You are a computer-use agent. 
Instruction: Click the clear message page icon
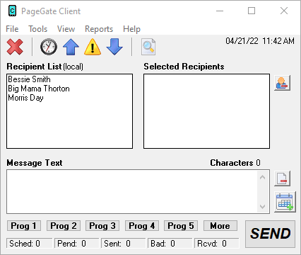(282, 178)
